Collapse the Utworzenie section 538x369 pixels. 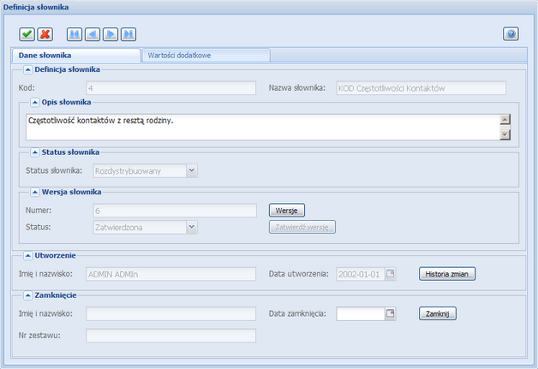[x=27, y=255]
